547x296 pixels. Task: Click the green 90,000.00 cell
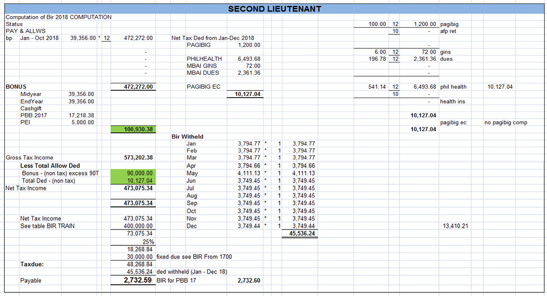133,173
